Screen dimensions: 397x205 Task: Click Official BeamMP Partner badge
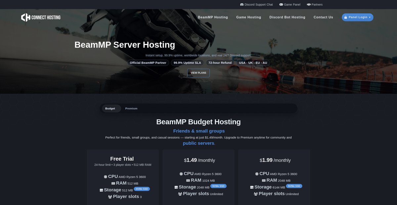click(148, 63)
